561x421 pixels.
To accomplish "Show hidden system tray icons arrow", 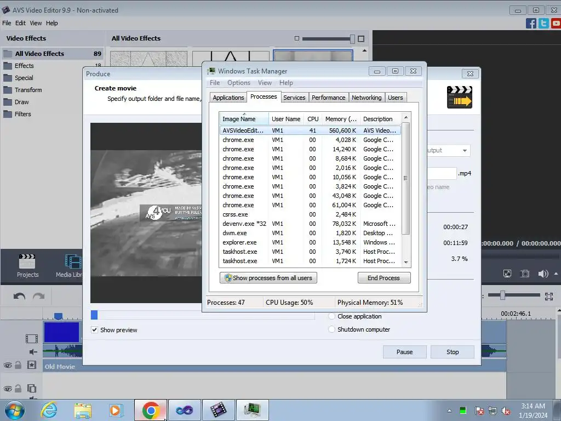I will tap(449, 411).
